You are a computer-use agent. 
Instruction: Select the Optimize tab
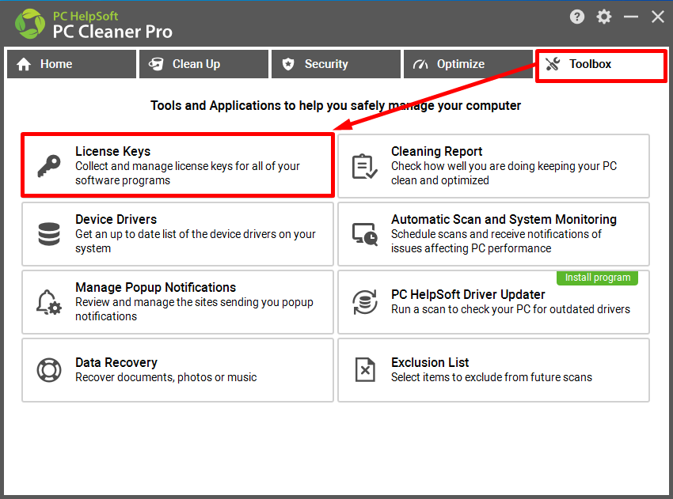point(468,64)
